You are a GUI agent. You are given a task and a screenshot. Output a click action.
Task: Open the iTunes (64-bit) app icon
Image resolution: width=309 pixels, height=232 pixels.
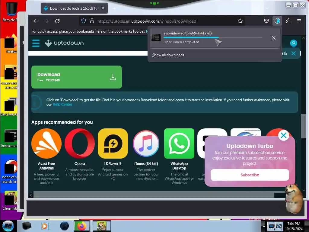tap(146, 143)
